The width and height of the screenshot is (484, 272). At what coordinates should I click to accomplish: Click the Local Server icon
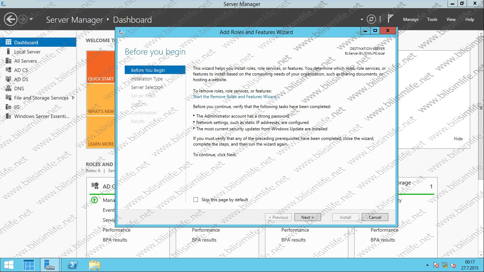tap(9, 51)
